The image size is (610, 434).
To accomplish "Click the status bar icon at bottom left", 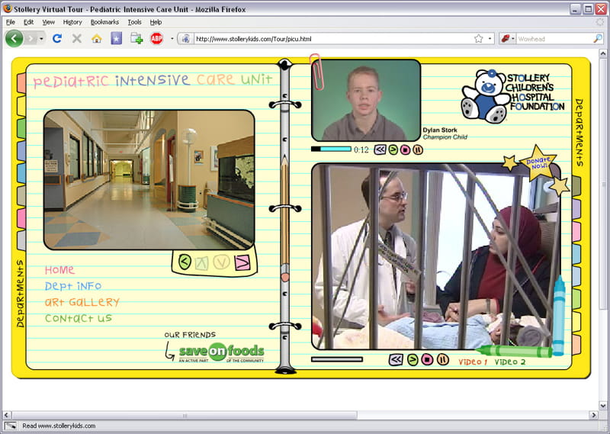I will tap(11, 426).
